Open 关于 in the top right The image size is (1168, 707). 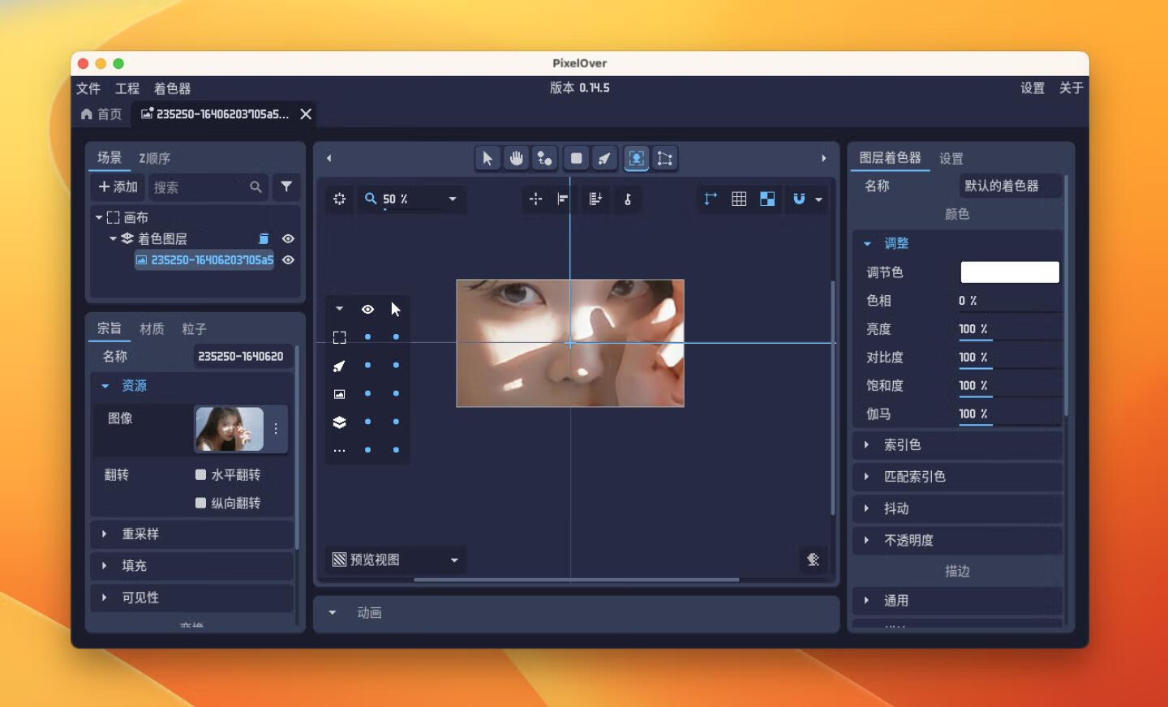pos(1071,88)
